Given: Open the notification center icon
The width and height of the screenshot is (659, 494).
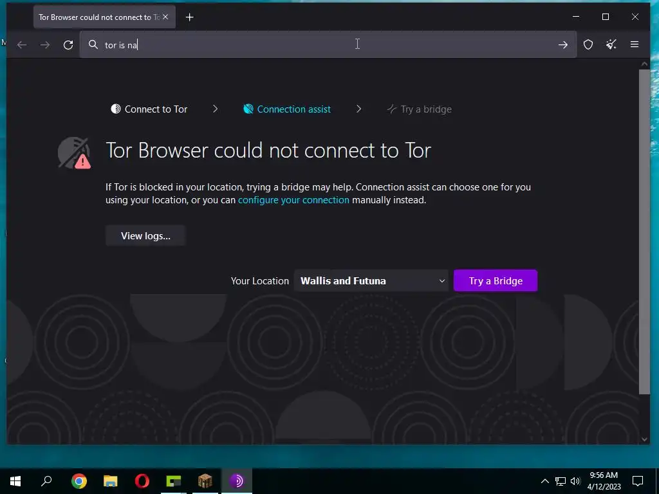Looking at the screenshot, I should point(638,481).
